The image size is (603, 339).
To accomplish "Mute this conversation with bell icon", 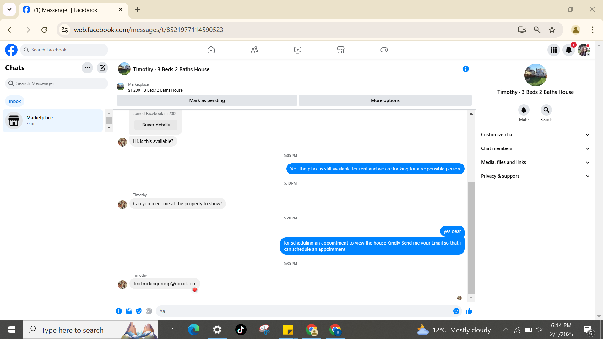I will tap(524, 110).
